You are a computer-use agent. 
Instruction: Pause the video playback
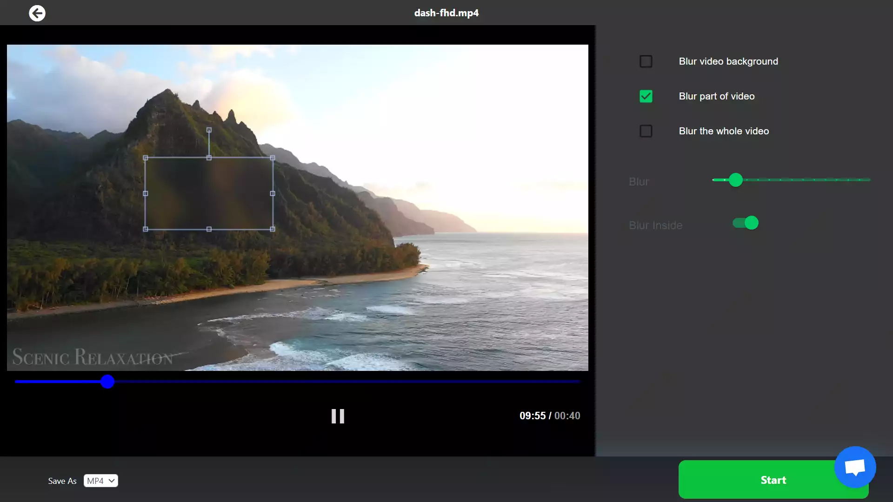click(338, 416)
